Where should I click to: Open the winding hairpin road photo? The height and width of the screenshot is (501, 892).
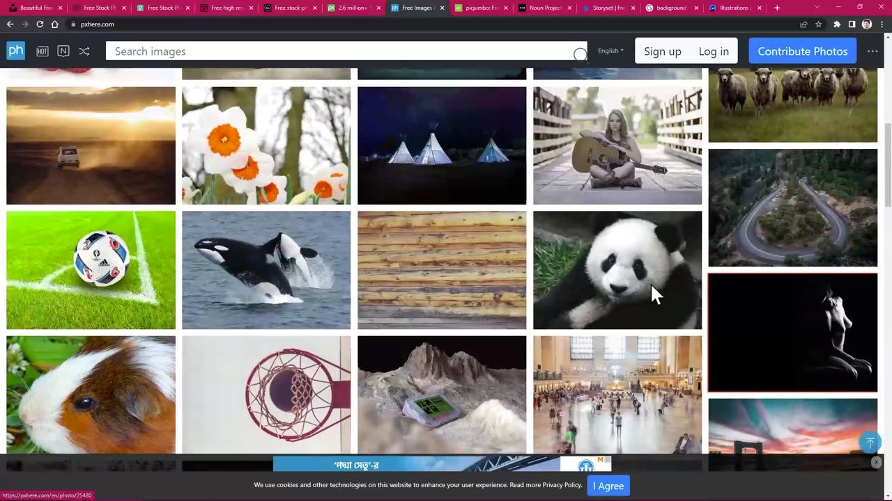point(793,207)
